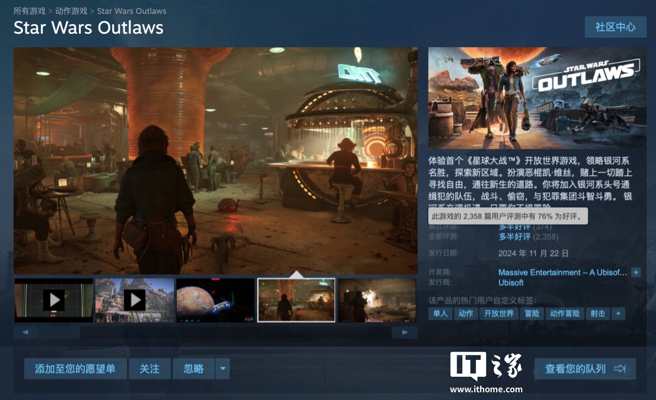Click the thumbnail strip scrollbar track

click(x=228, y=332)
